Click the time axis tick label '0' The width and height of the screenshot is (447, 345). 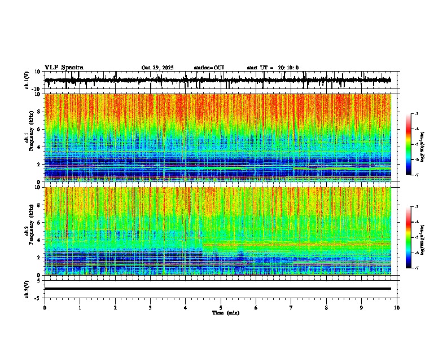point(45,308)
